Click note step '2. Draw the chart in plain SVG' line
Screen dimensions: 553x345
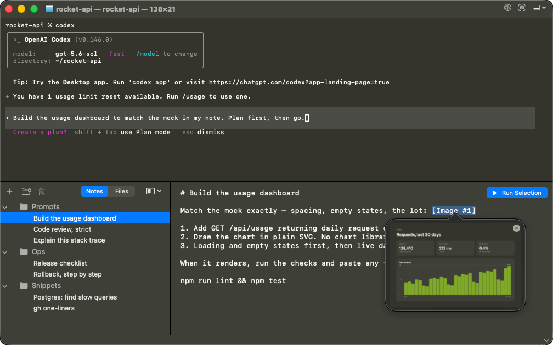[x=282, y=237]
